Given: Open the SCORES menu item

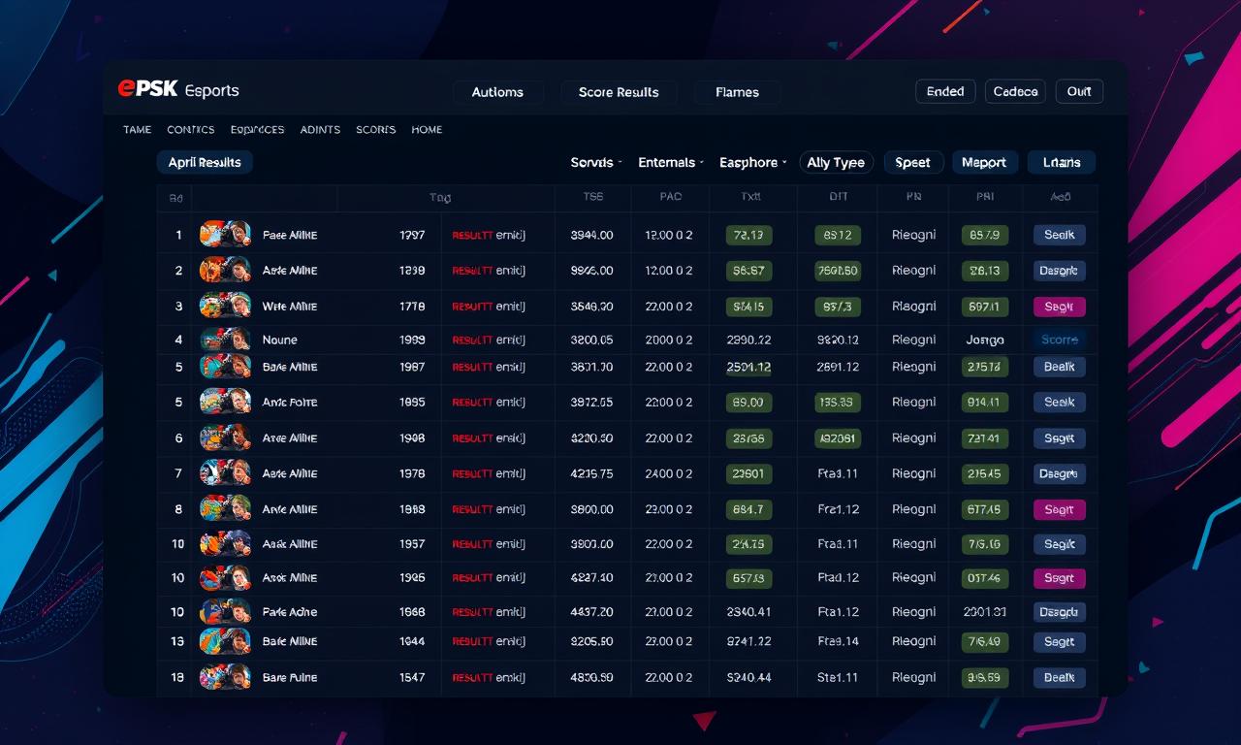Looking at the screenshot, I should (375, 130).
